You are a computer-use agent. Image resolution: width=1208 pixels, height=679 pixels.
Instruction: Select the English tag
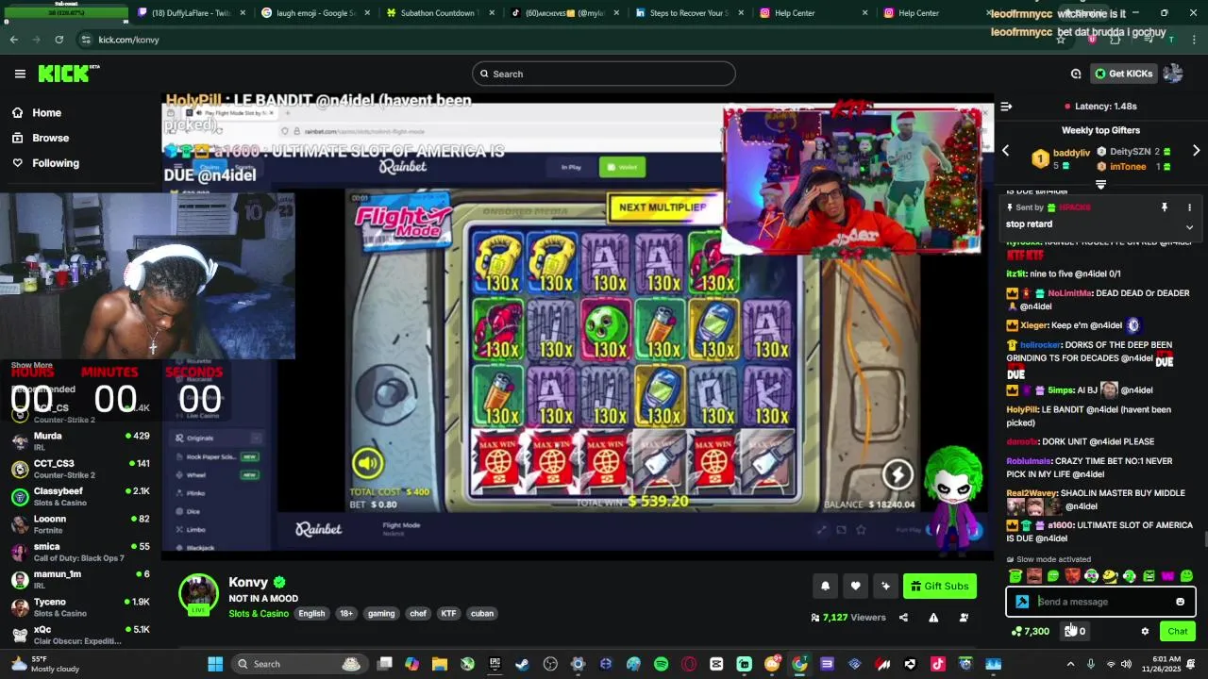(x=311, y=614)
